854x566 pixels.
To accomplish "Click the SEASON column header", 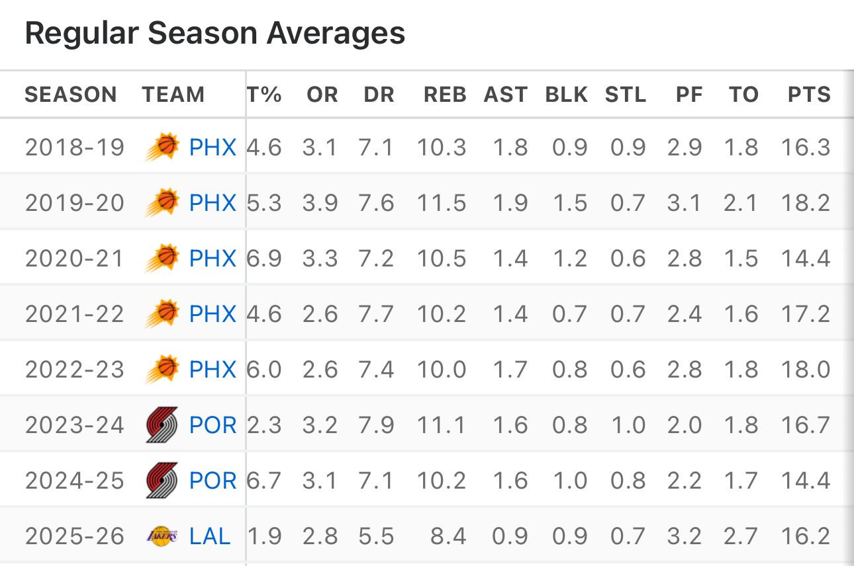I will point(71,95).
